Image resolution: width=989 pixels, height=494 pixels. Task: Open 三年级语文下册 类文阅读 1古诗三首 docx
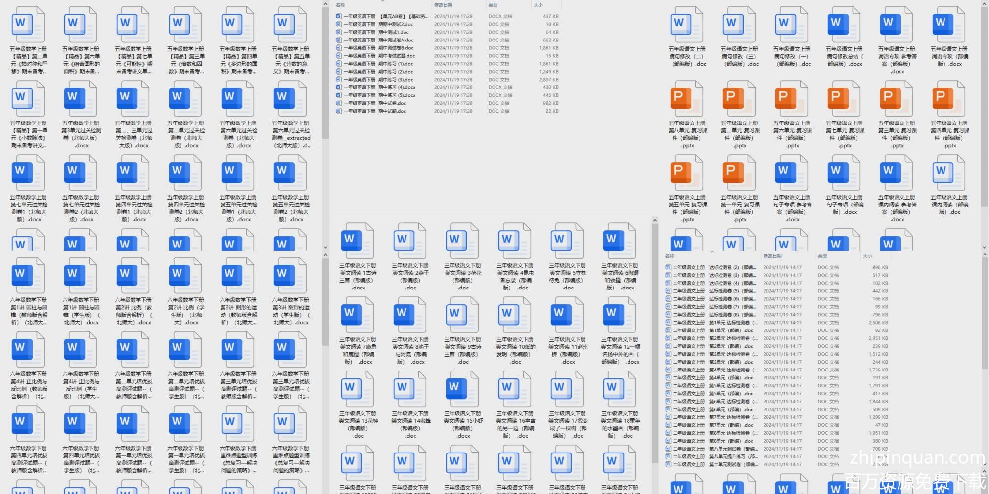[x=358, y=241]
